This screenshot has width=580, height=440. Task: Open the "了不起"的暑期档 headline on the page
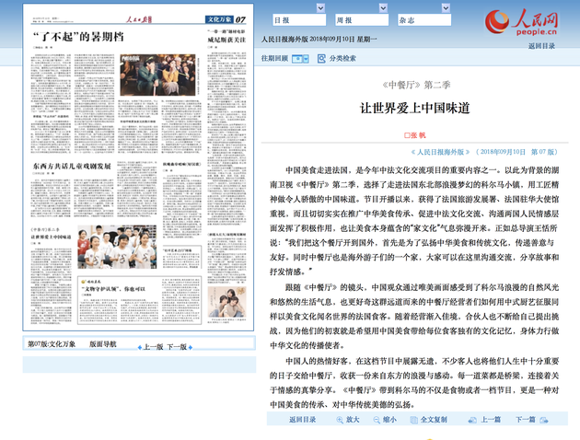(78, 37)
